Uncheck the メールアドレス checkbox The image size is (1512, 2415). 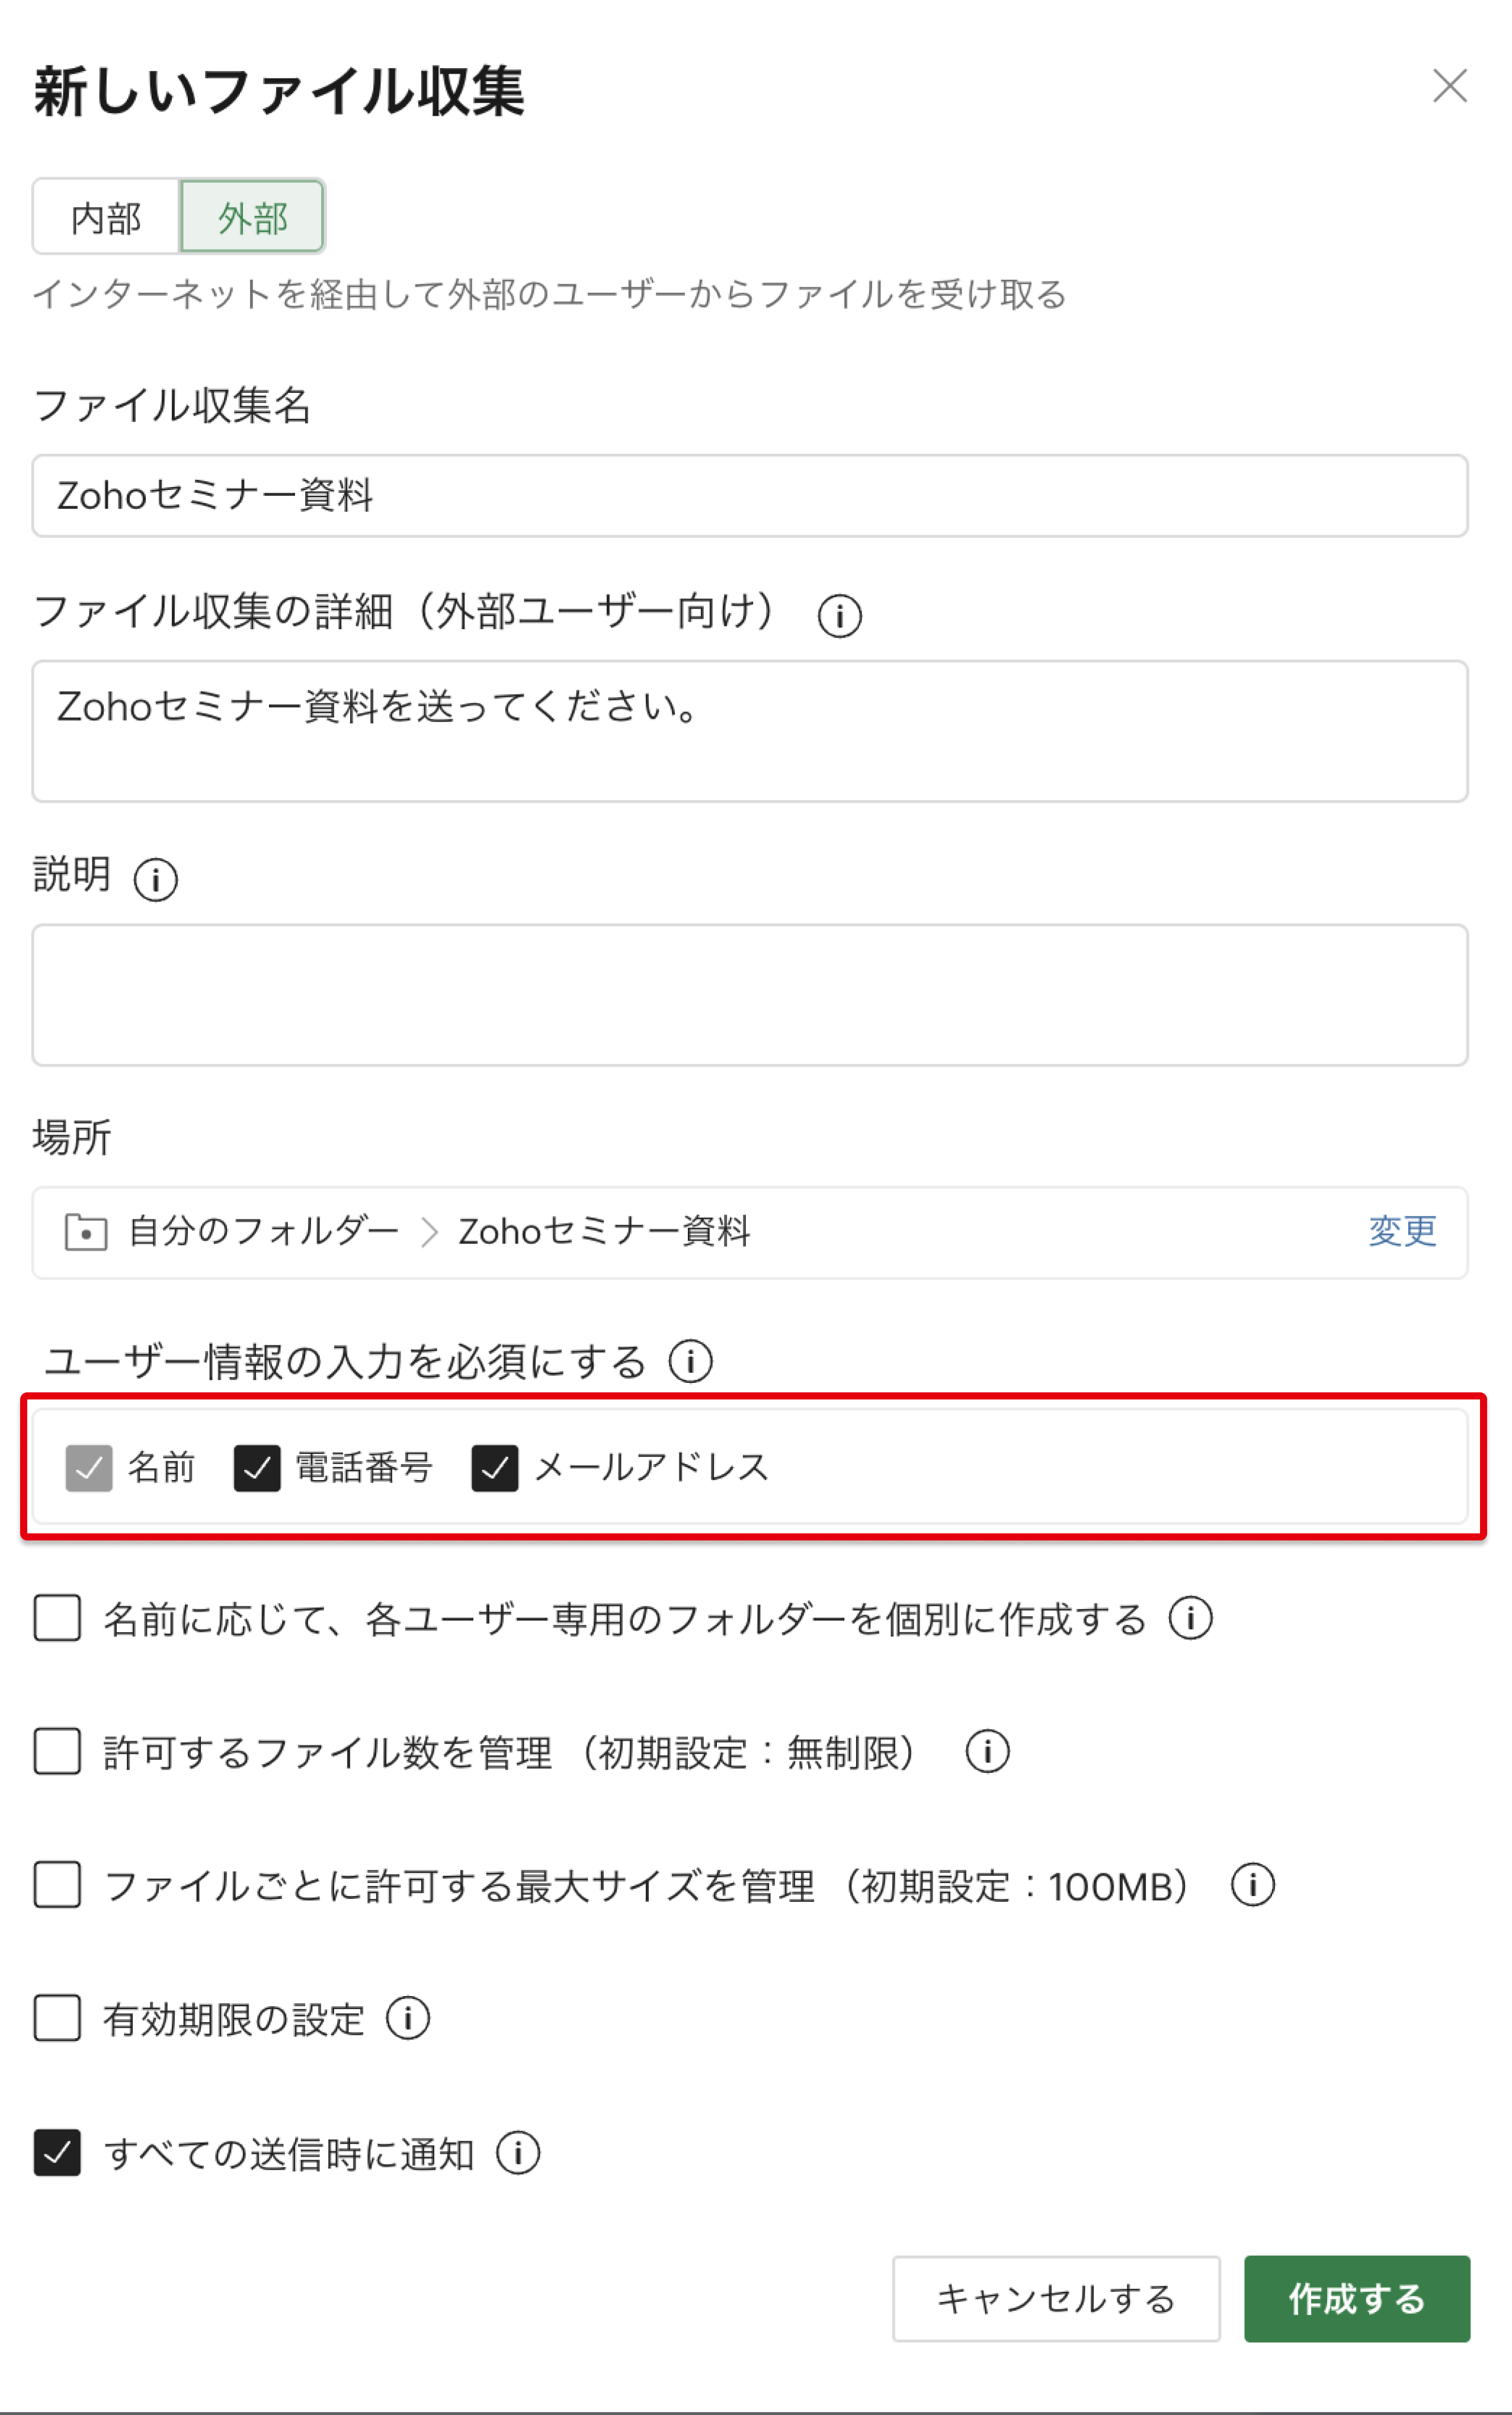point(494,1468)
